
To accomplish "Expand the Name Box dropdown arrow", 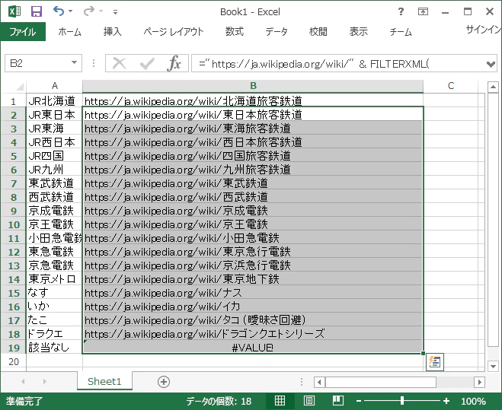I will tap(75, 62).
